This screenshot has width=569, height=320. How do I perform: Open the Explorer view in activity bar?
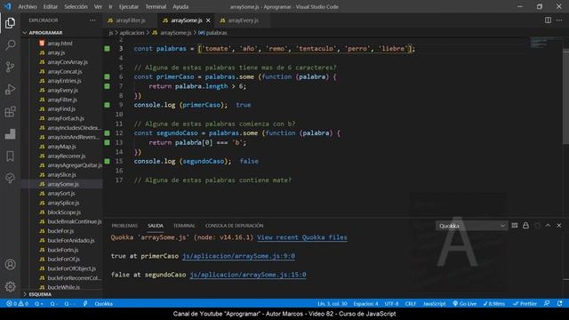coord(10,23)
